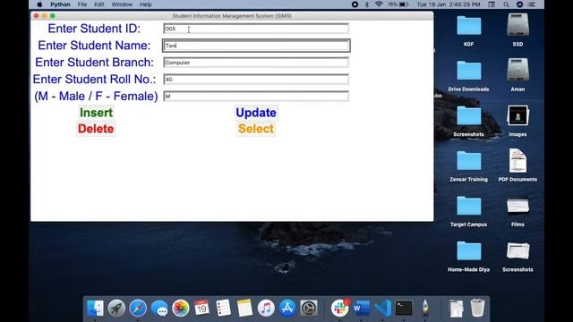Click the Insert button

click(96, 113)
